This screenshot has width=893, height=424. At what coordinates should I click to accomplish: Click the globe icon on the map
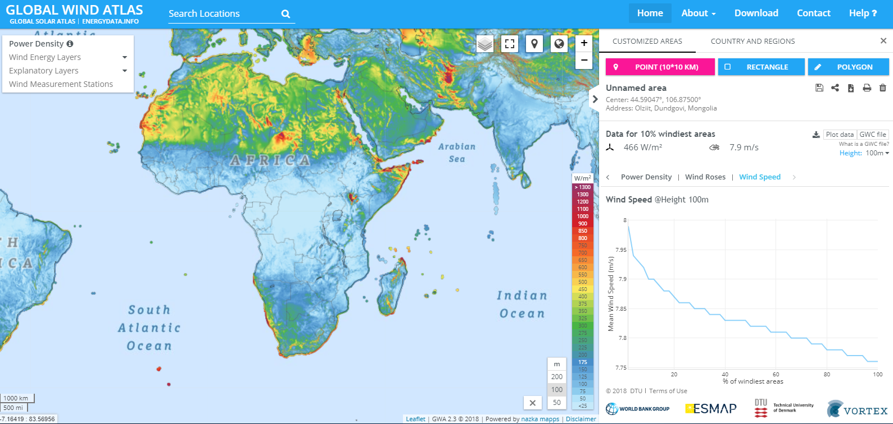559,44
